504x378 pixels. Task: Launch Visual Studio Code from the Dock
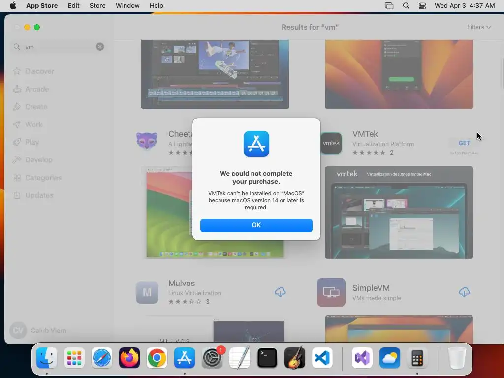322,358
